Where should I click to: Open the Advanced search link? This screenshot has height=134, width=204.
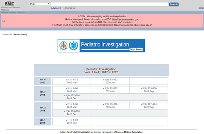(x=56, y=8)
